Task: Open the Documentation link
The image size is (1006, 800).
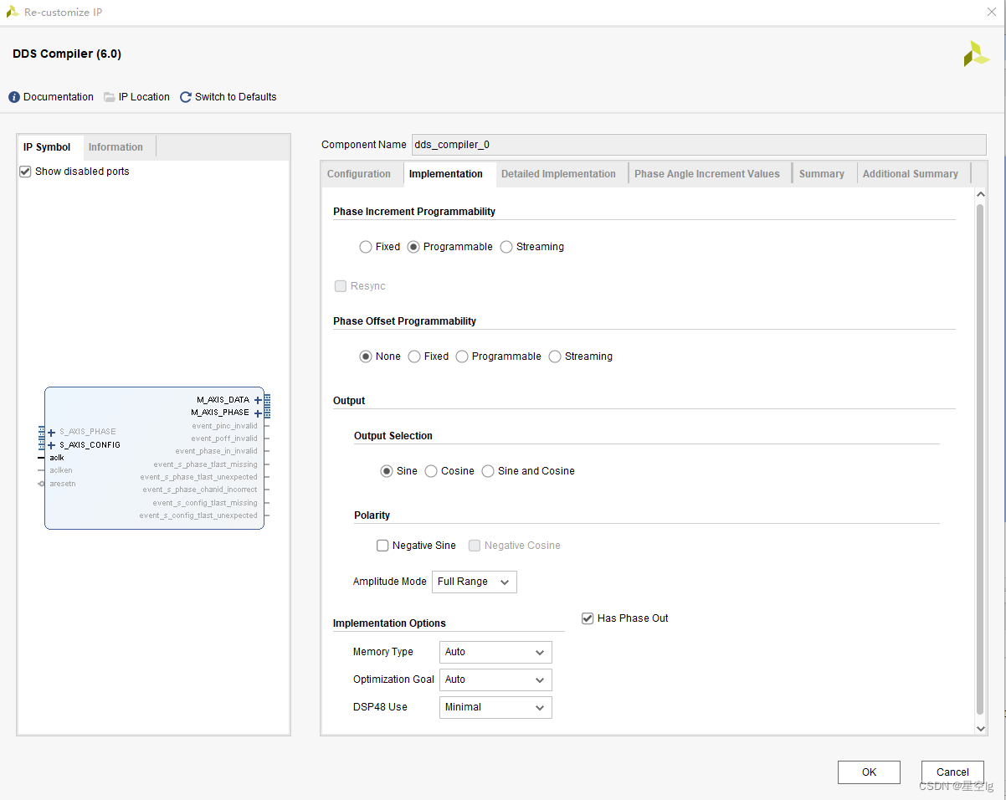Action: click(x=59, y=97)
